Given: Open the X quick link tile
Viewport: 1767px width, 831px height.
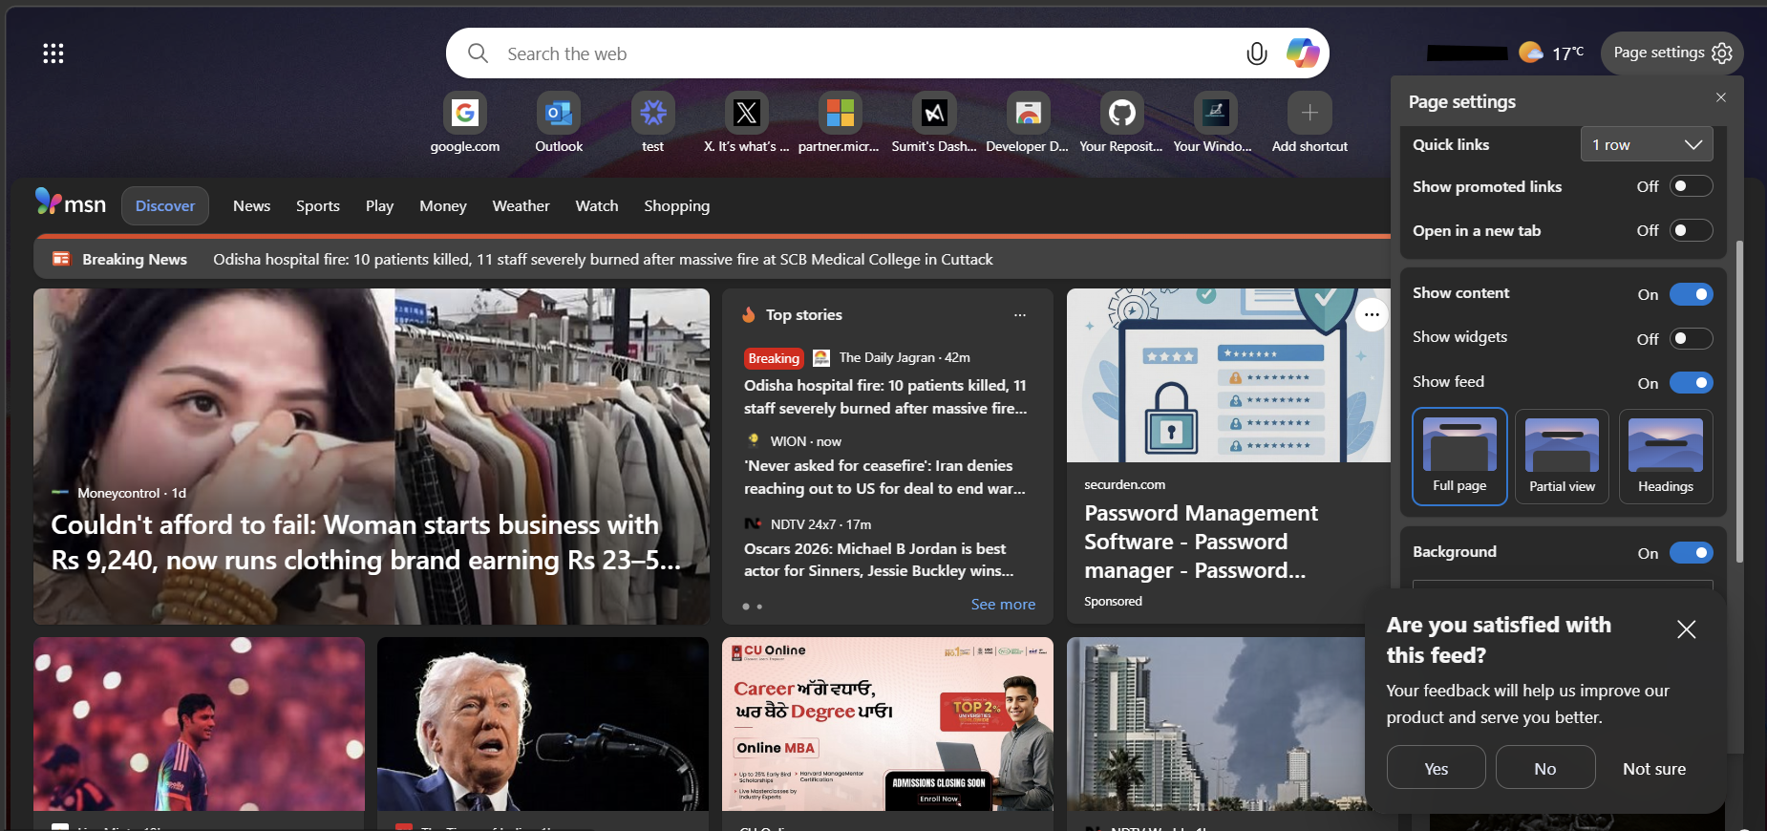Looking at the screenshot, I should pos(747,122).
